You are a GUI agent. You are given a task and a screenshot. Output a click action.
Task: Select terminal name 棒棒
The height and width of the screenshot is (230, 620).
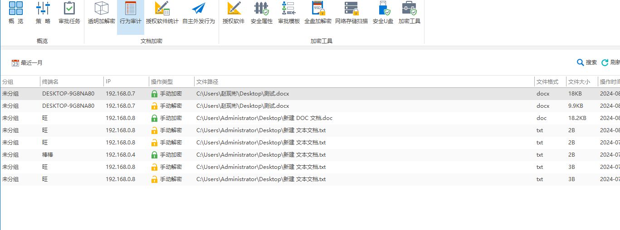pyautogui.click(x=48, y=155)
